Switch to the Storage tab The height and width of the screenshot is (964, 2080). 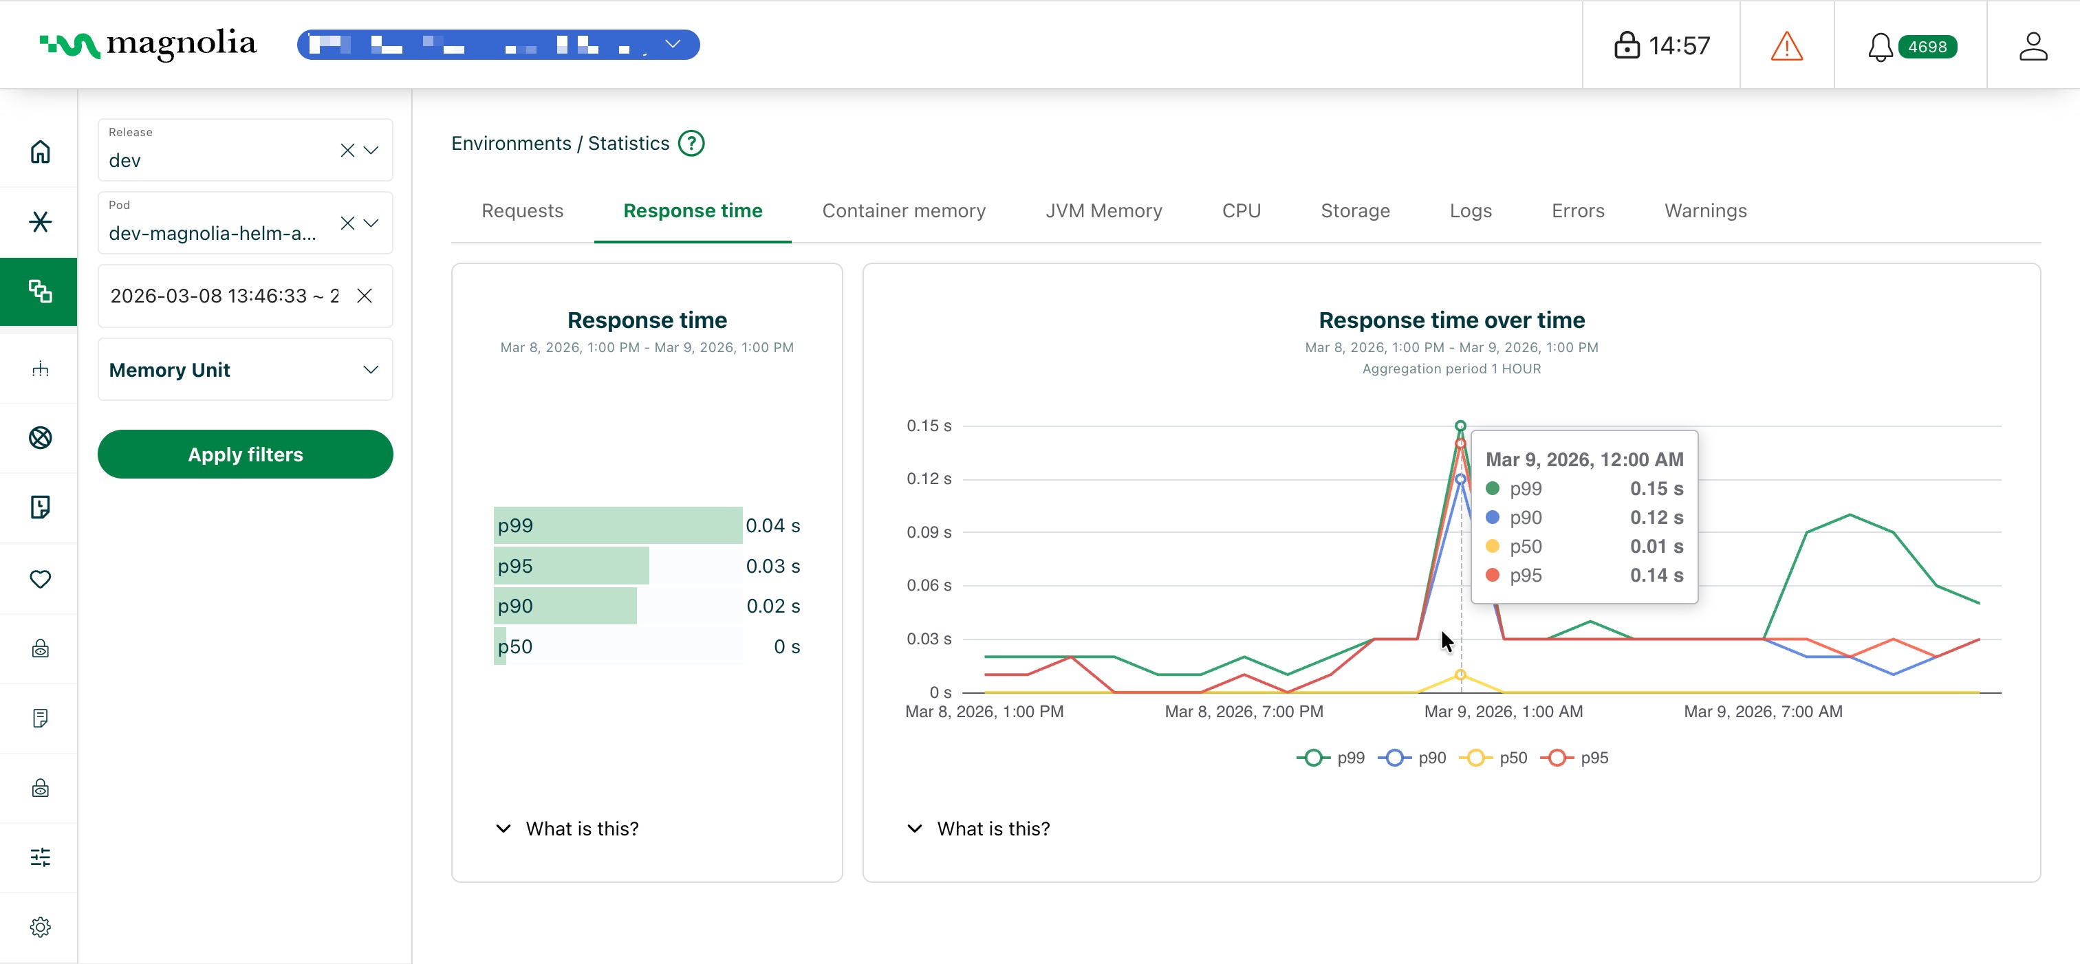1355,210
